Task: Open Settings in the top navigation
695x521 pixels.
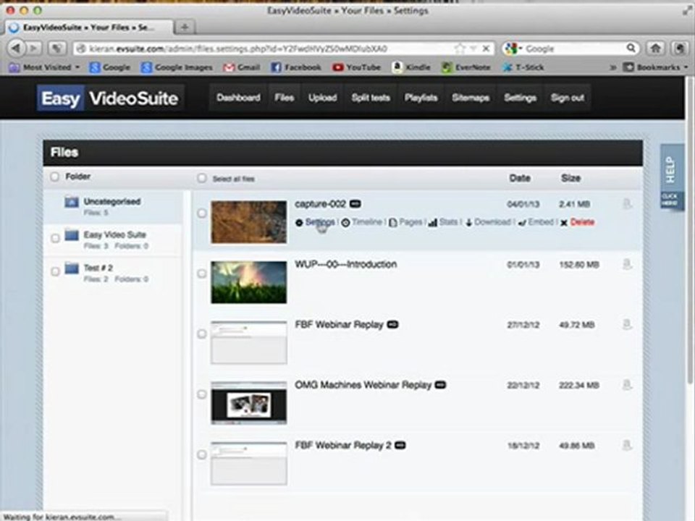Action: (520, 98)
